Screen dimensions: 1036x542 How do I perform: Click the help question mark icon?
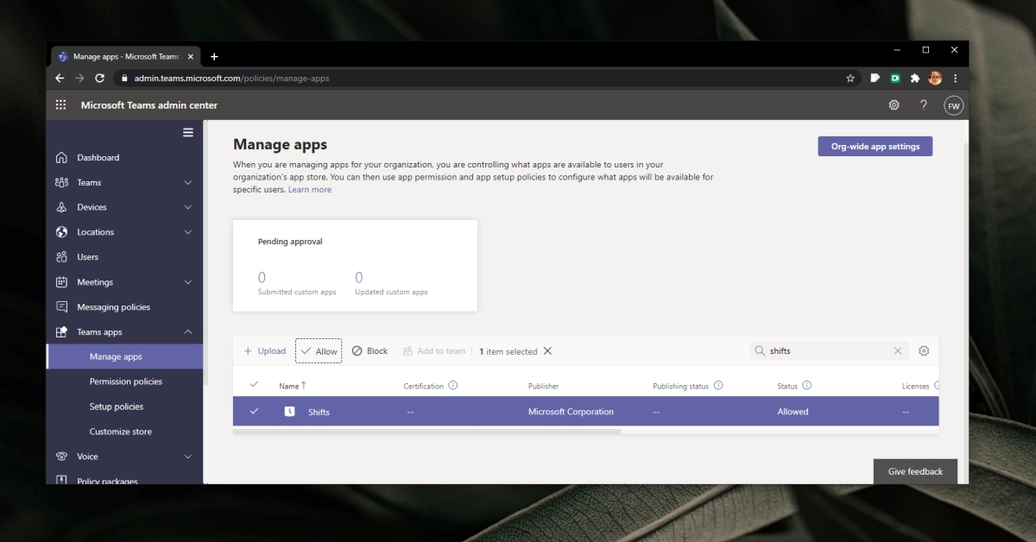click(x=923, y=105)
